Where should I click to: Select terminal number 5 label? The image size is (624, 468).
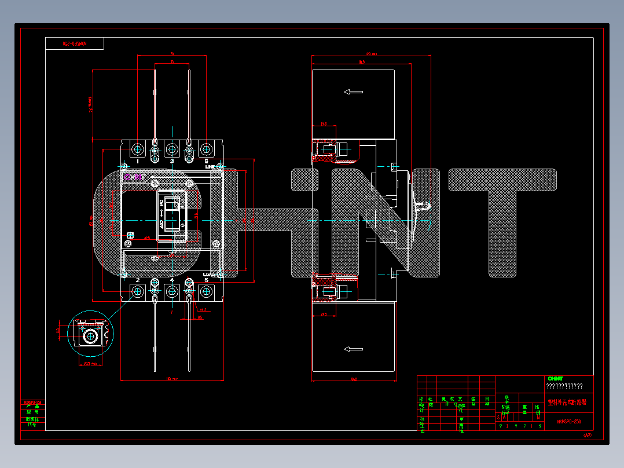pyautogui.click(x=206, y=161)
